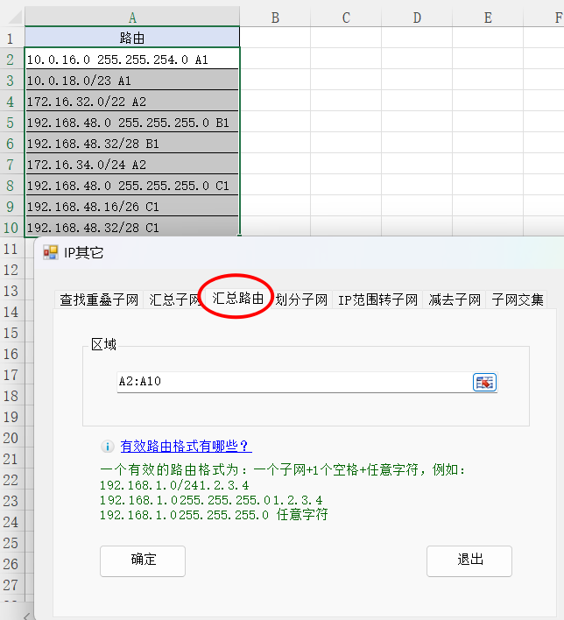Viewport: 564px width, 620px height.
Task: Select row 5 header
Action: coord(11,123)
